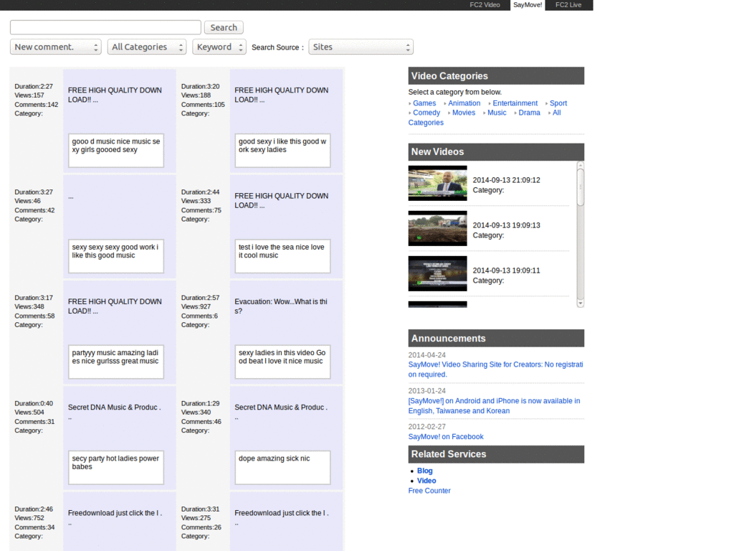
Task: Click the Search button
Action: (224, 27)
